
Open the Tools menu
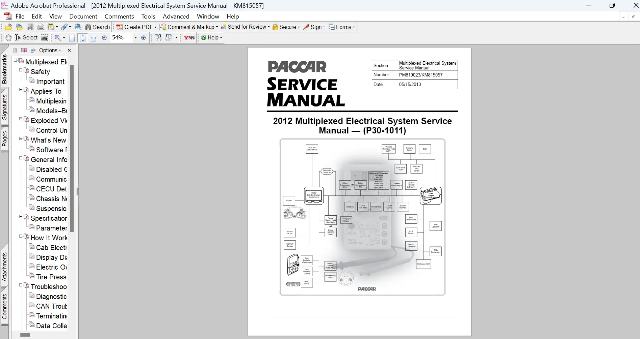pyautogui.click(x=148, y=16)
